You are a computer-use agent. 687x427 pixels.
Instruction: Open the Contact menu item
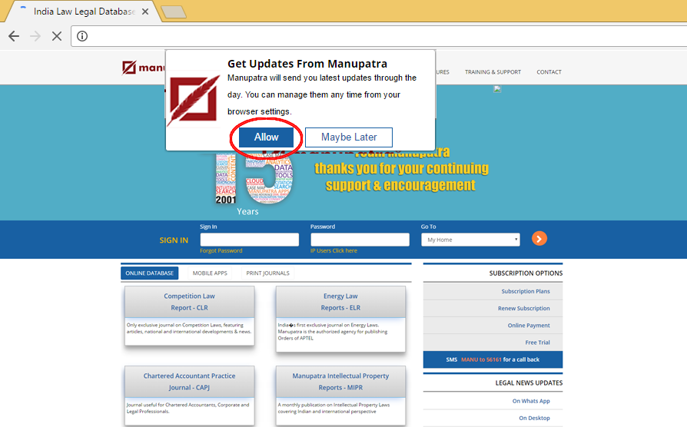tap(549, 72)
